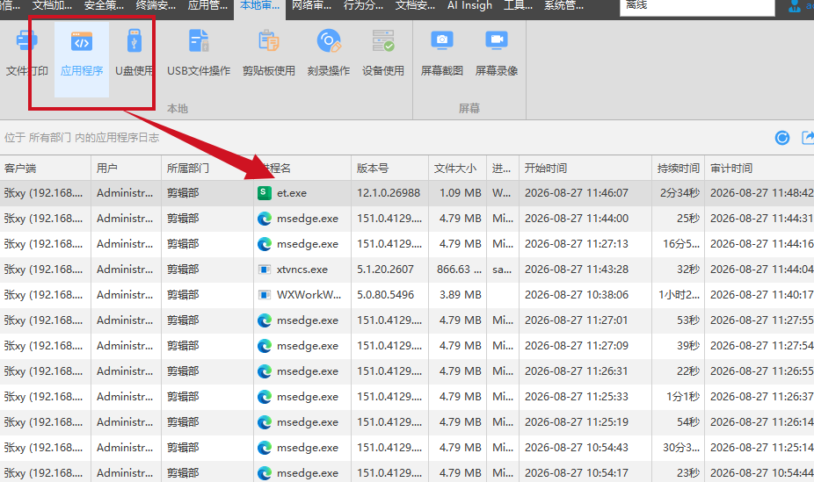Open the U盘使用 USB drive usage log

tap(134, 53)
